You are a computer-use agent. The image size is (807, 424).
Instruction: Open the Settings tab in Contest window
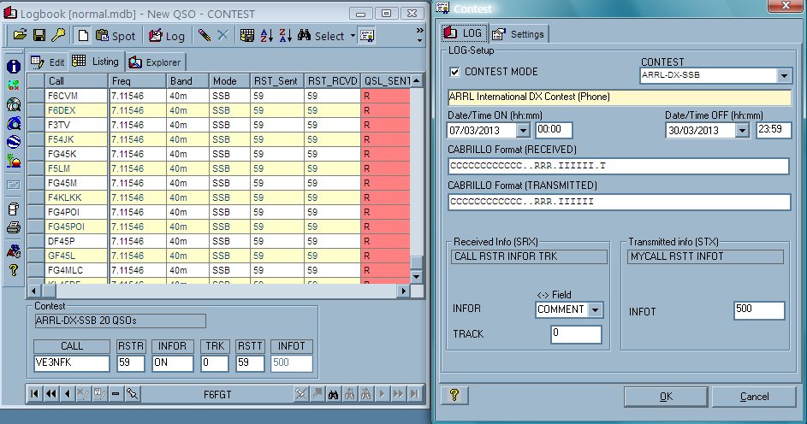(x=519, y=34)
